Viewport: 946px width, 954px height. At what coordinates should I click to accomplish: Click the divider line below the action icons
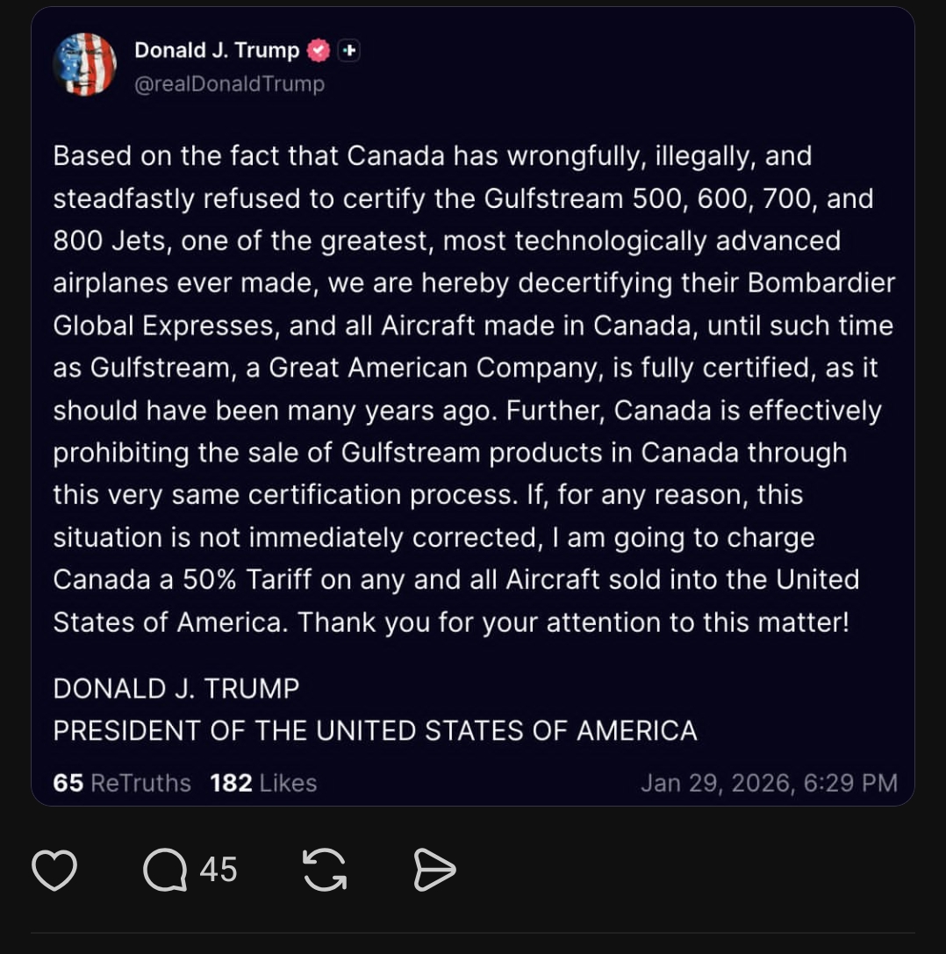(x=473, y=932)
